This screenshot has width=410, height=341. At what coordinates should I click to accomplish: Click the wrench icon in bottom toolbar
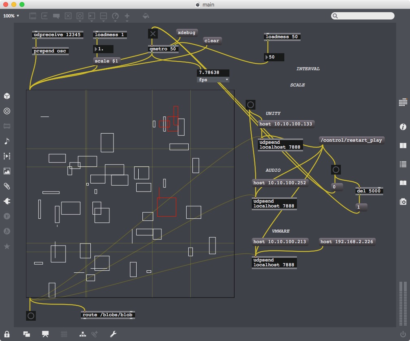(x=113, y=334)
